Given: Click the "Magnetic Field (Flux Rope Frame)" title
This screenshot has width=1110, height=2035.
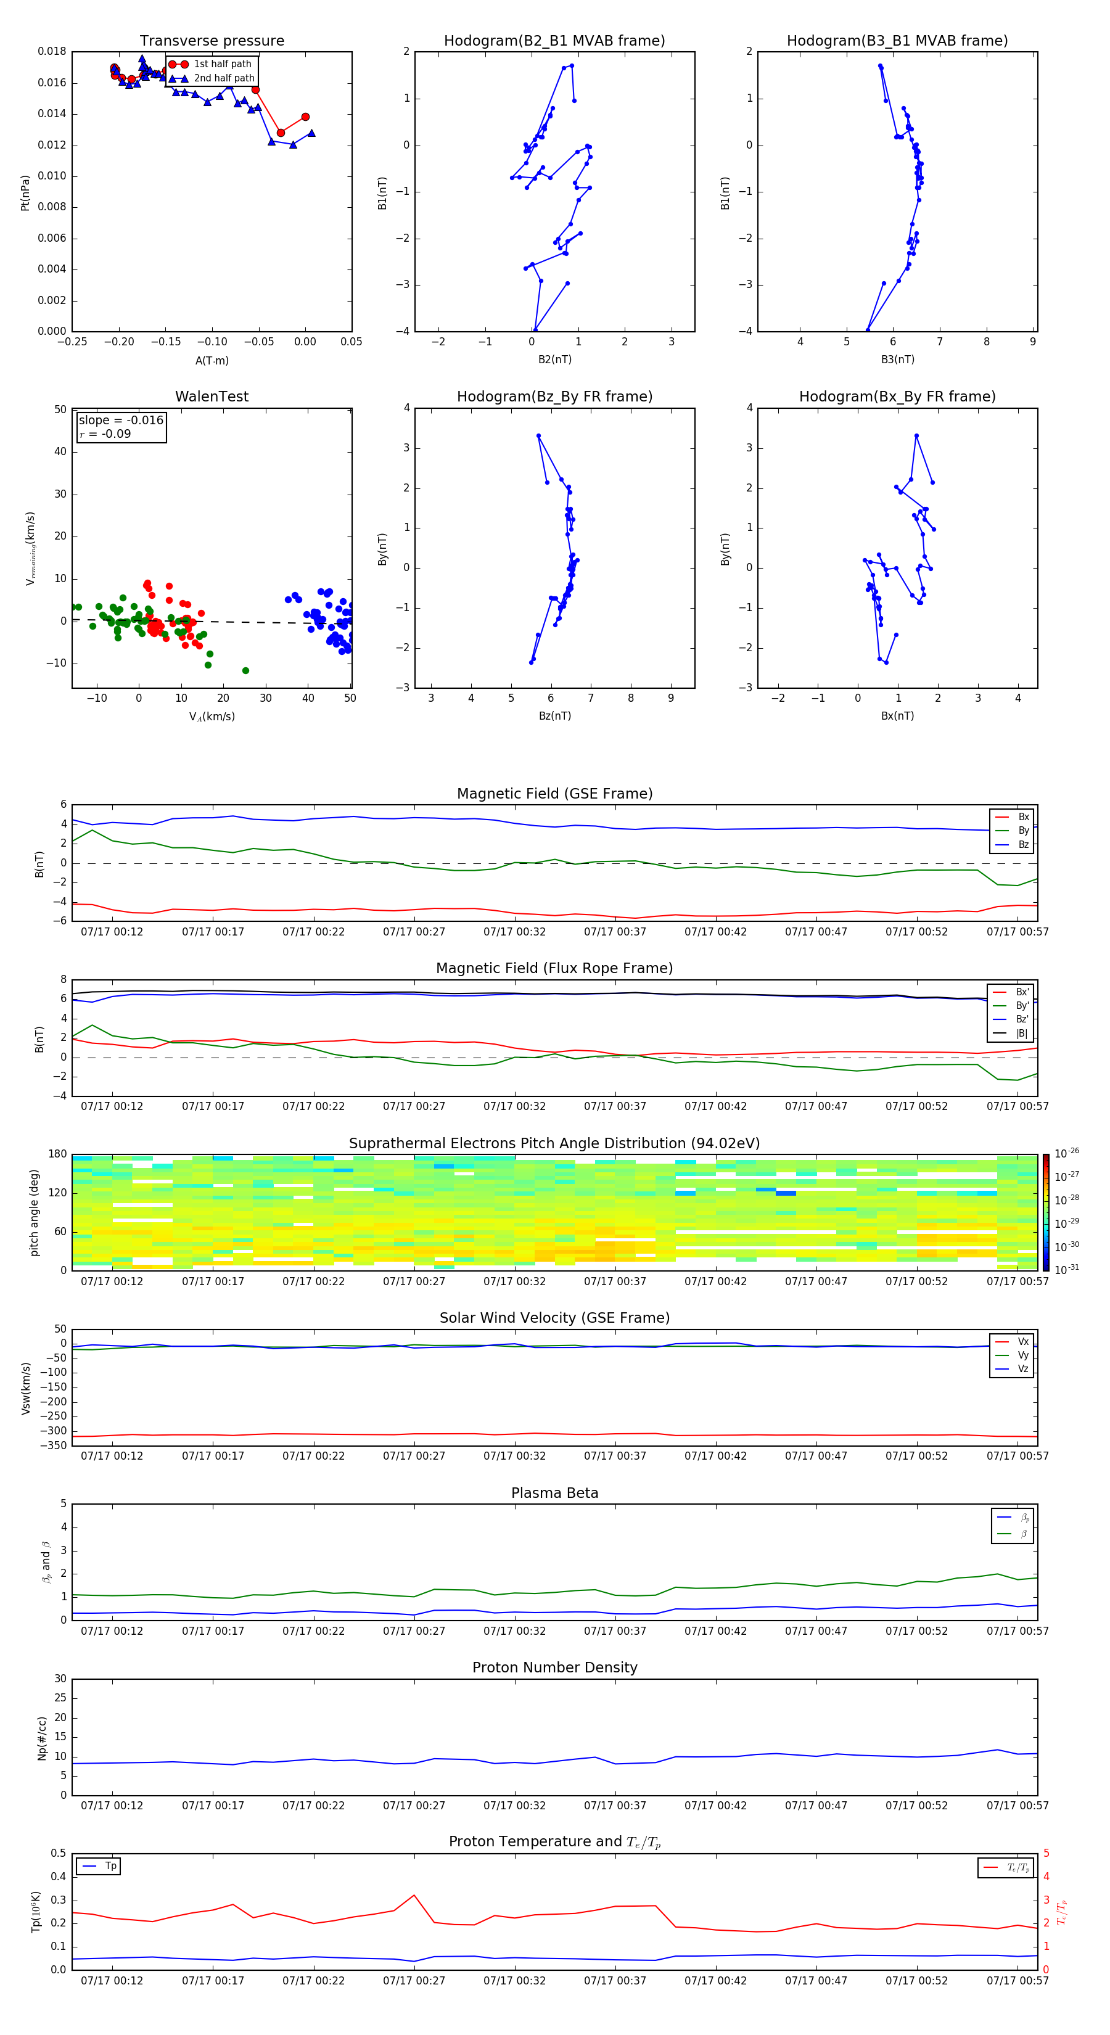Looking at the screenshot, I should pyautogui.click(x=554, y=968).
